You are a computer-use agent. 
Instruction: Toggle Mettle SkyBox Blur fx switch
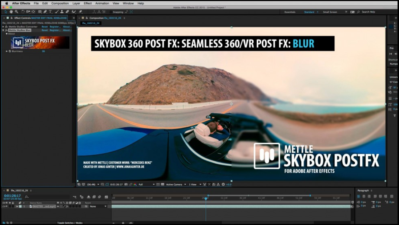pyautogui.click(x=7, y=30)
